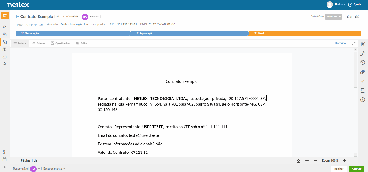Open the comments flag icon in right panel
368x172 pixels.
363,90
